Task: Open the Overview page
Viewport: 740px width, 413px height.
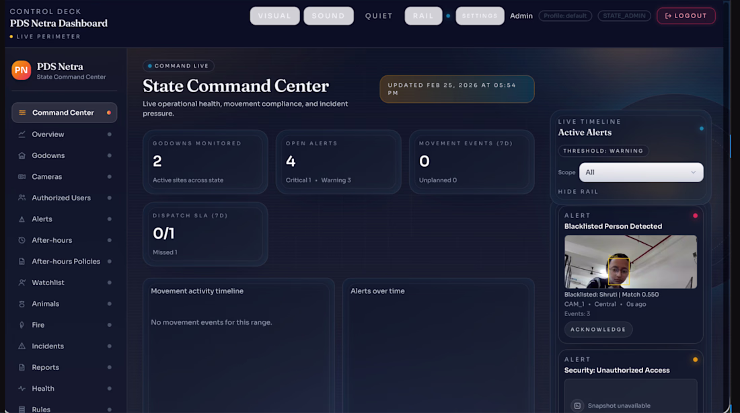Action: click(64, 135)
